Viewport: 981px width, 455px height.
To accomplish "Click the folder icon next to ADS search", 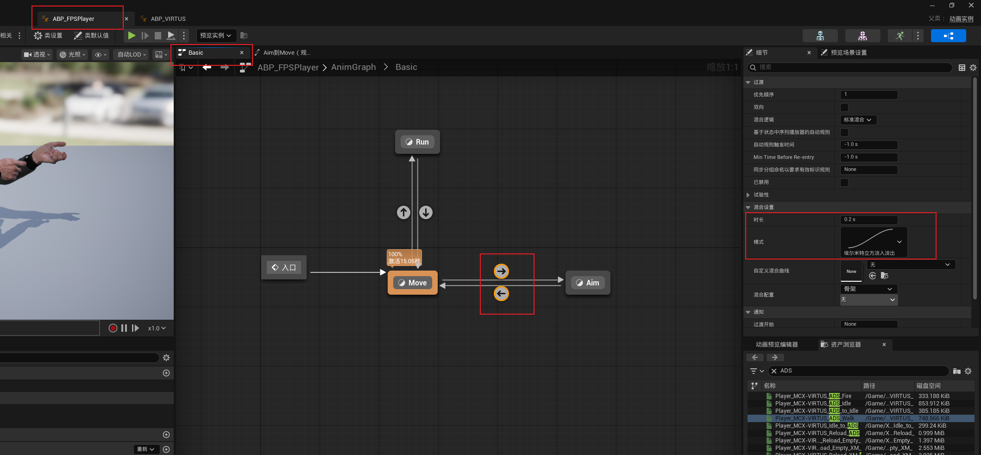I will point(957,371).
